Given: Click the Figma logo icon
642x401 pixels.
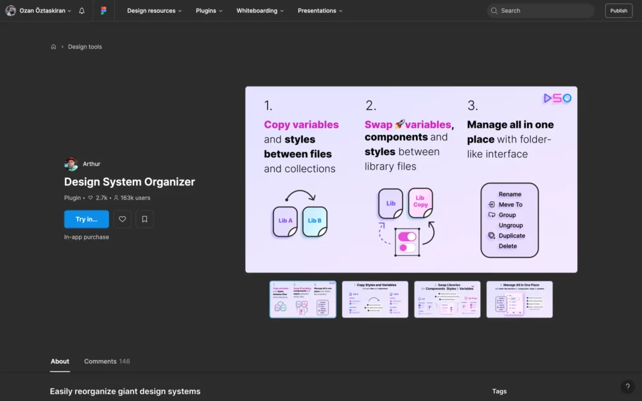Looking at the screenshot, I should [x=104, y=11].
